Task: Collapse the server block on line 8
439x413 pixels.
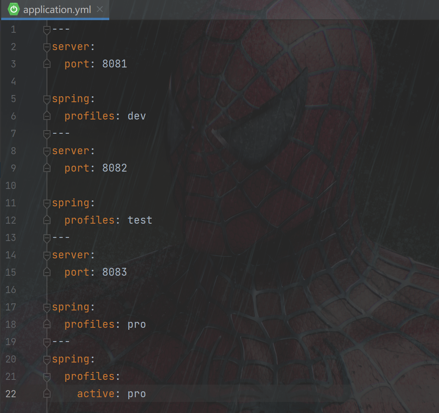Action: (47, 151)
